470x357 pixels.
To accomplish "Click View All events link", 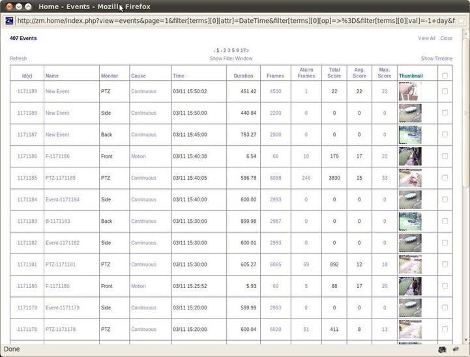I will tap(426, 38).
